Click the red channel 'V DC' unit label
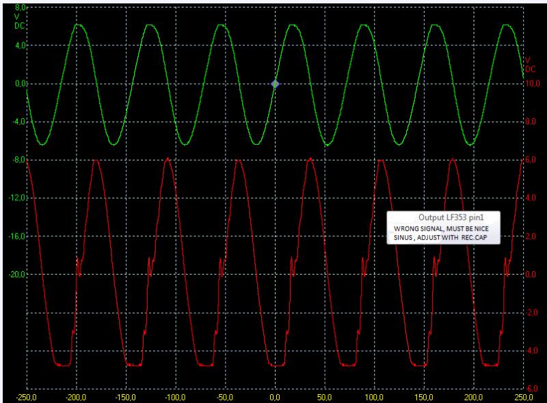The height and width of the screenshot is (403, 547). [x=531, y=65]
